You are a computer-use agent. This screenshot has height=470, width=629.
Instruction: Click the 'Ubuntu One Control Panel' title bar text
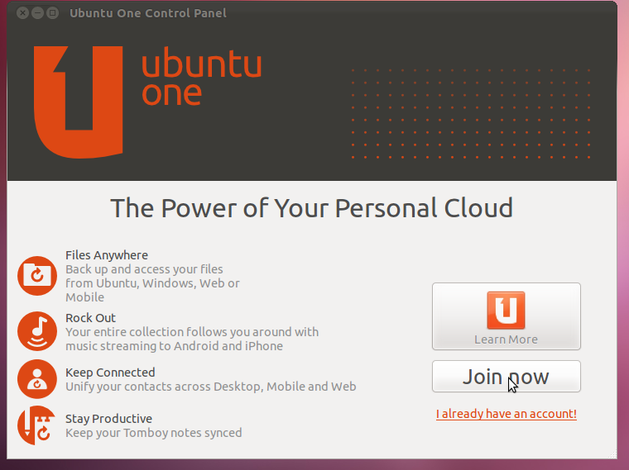148,13
